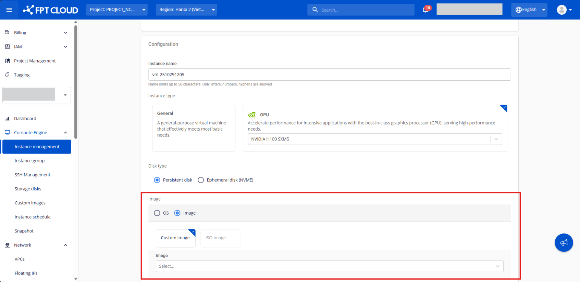Click the user avatar icon
Image resolution: width=580 pixels, height=282 pixels.
click(562, 10)
